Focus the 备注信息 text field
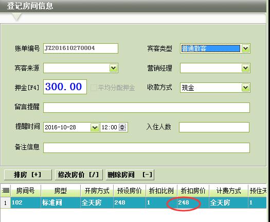This screenshot has width=270, height=222. click(147, 148)
